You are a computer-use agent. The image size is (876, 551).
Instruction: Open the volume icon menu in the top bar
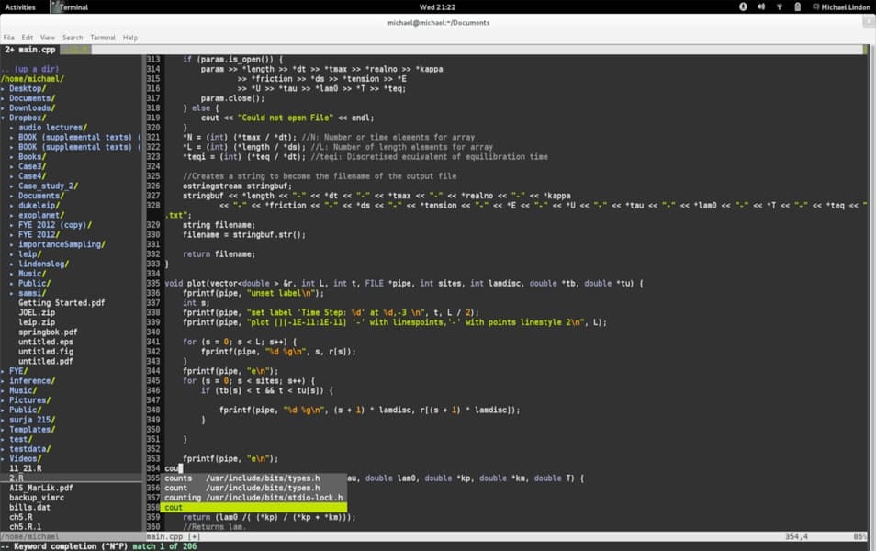pos(761,6)
